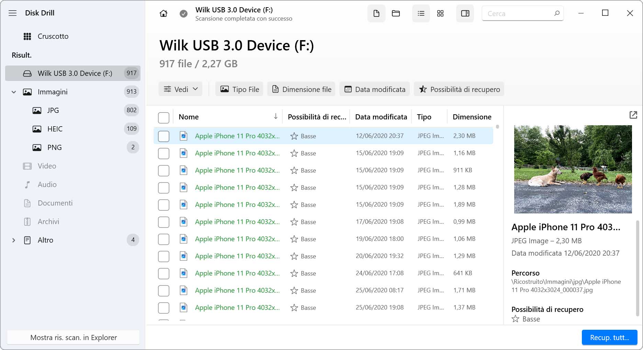
Task: Click the file list vertical scrollbar
Action: [497, 127]
